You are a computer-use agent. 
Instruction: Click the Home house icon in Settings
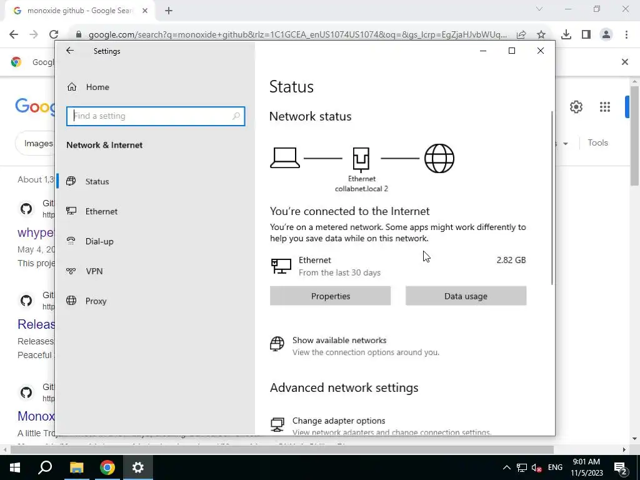(72, 87)
